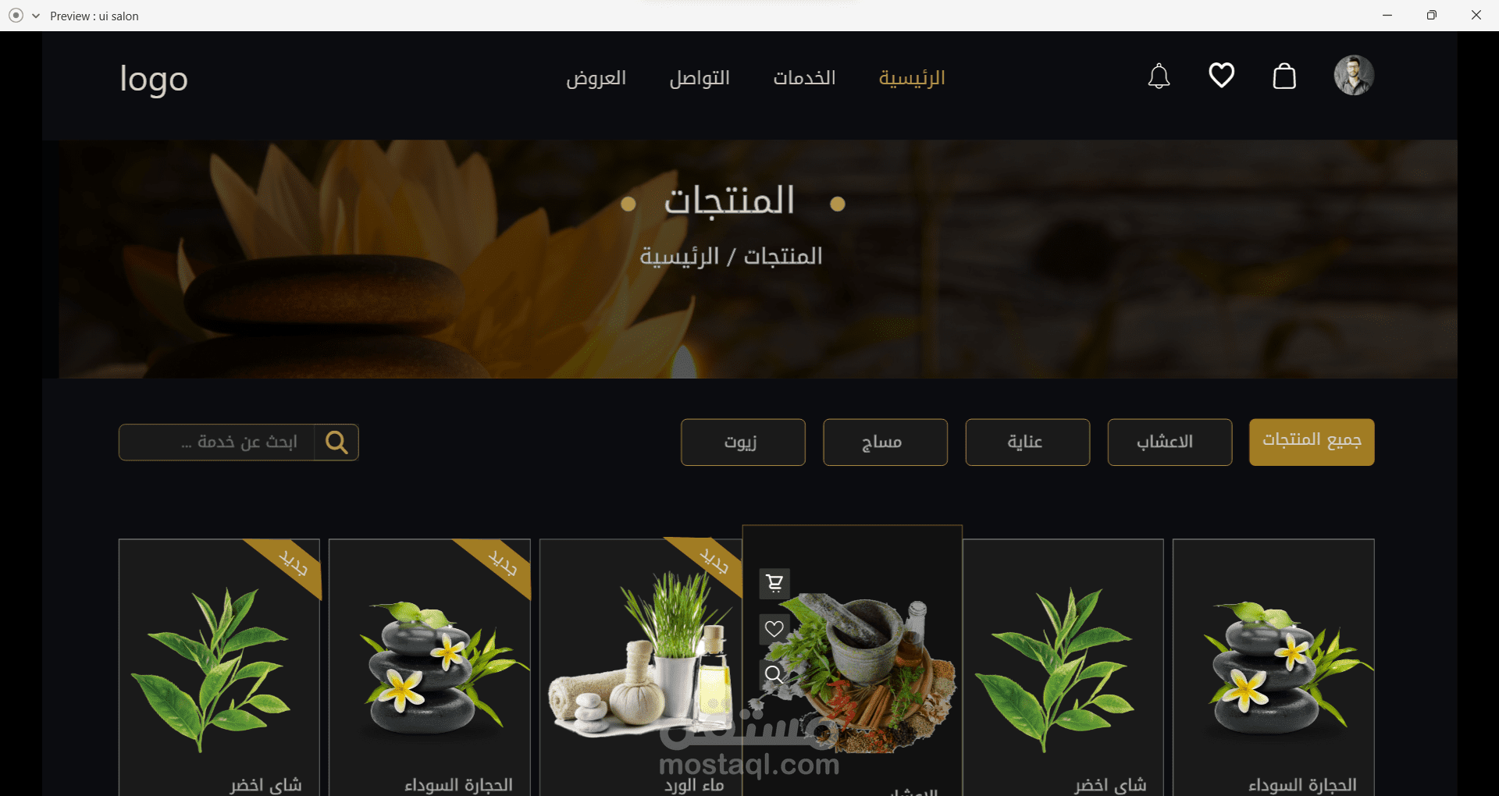Click the logo text in header
Viewport: 1499px width, 796px height.
point(154,80)
